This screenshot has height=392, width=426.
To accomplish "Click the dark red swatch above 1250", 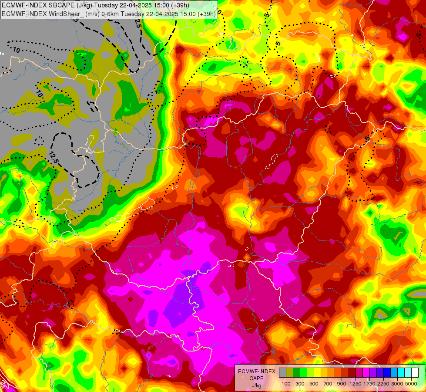I will pyautogui.click(x=352, y=372).
